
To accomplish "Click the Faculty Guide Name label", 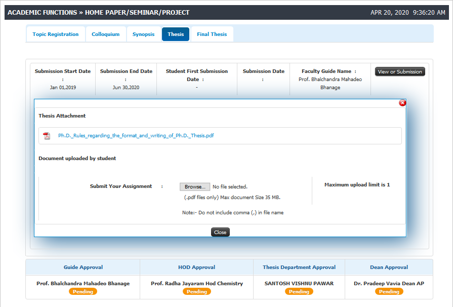I will click(329, 71).
